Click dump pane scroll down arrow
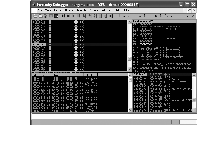The image size is (211, 166). point(130,110)
